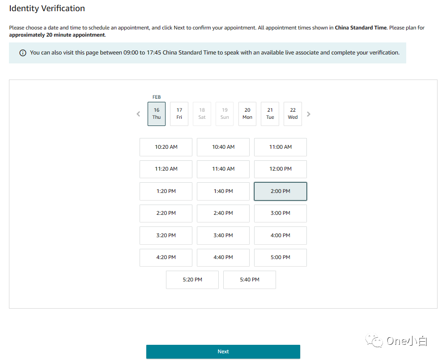
Task: Click the info icon in the notice banner
Action: click(x=23, y=53)
